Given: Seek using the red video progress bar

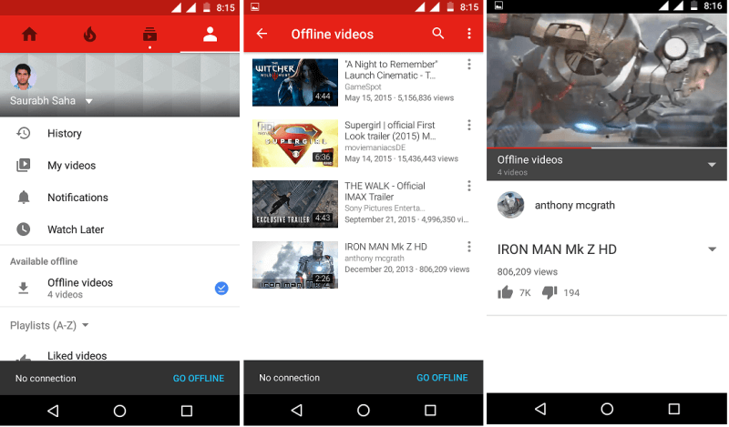Looking at the screenshot, I should [x=607, y=147].
